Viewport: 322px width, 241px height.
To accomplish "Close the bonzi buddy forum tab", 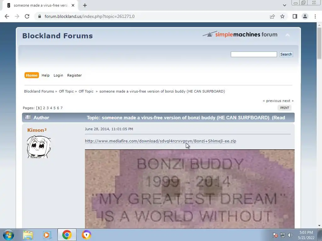I will pos(73,6).
